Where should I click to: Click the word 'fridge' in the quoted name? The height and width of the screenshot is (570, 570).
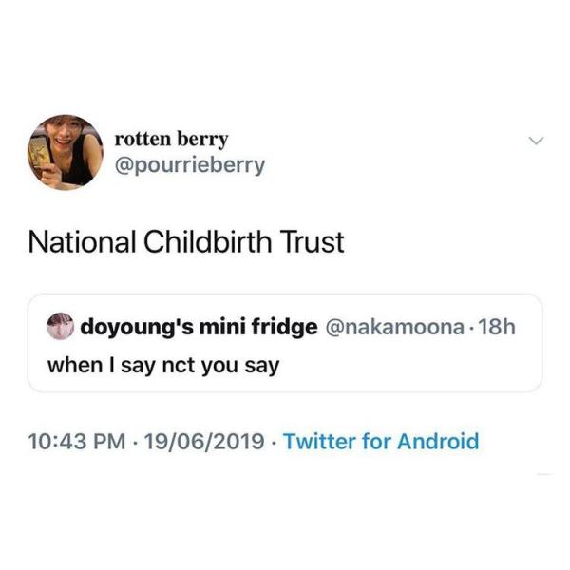point(285,328)
